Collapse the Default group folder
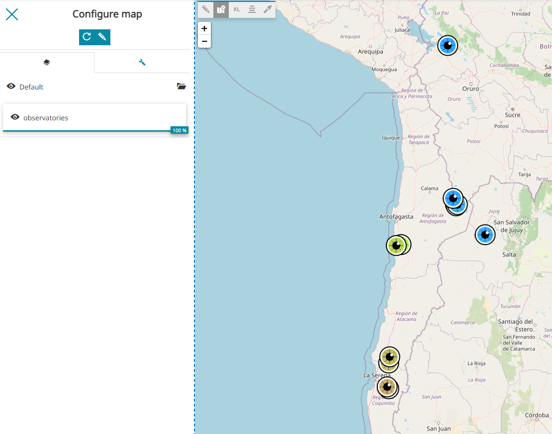Screen dimensions: 552x434 [x=181, y=87]
